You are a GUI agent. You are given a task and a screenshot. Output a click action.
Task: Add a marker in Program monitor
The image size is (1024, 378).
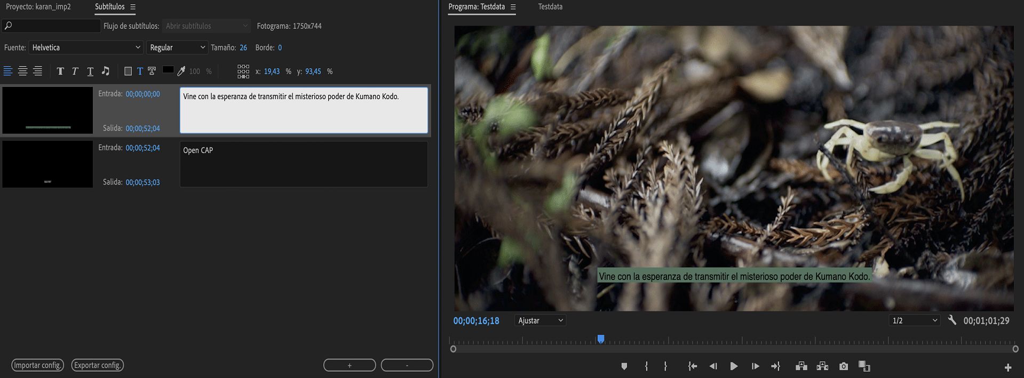(x=624, y=366)
